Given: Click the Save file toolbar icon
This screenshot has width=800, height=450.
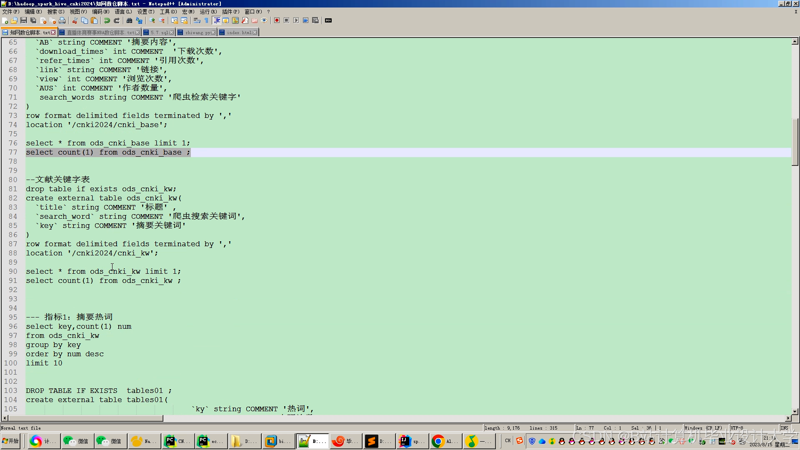Looking at the screenshot, I should click(24, 20).
